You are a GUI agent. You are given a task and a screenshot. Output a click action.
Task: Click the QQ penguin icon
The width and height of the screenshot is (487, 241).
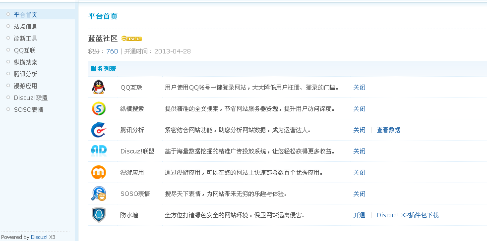(x=99, y=87)
